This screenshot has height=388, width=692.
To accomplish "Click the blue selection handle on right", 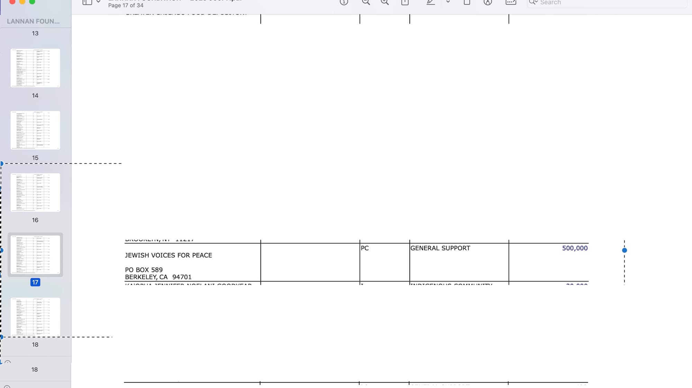I will tap(624, 250).
